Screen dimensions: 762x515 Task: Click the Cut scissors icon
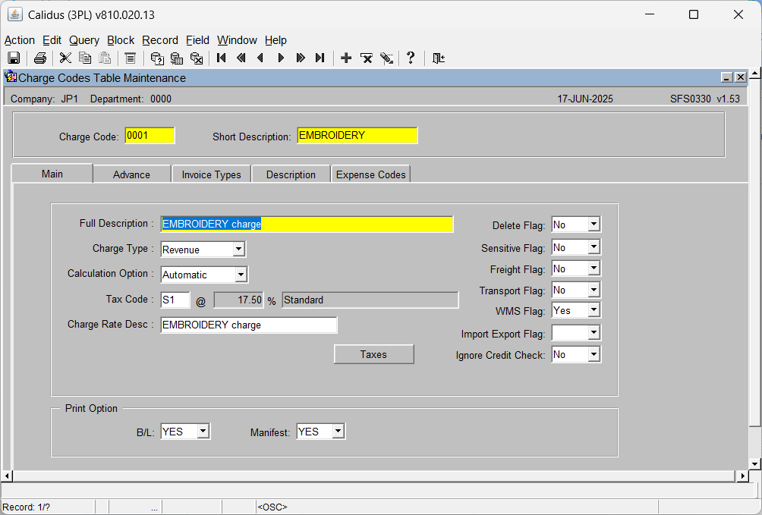click(65, 58)
